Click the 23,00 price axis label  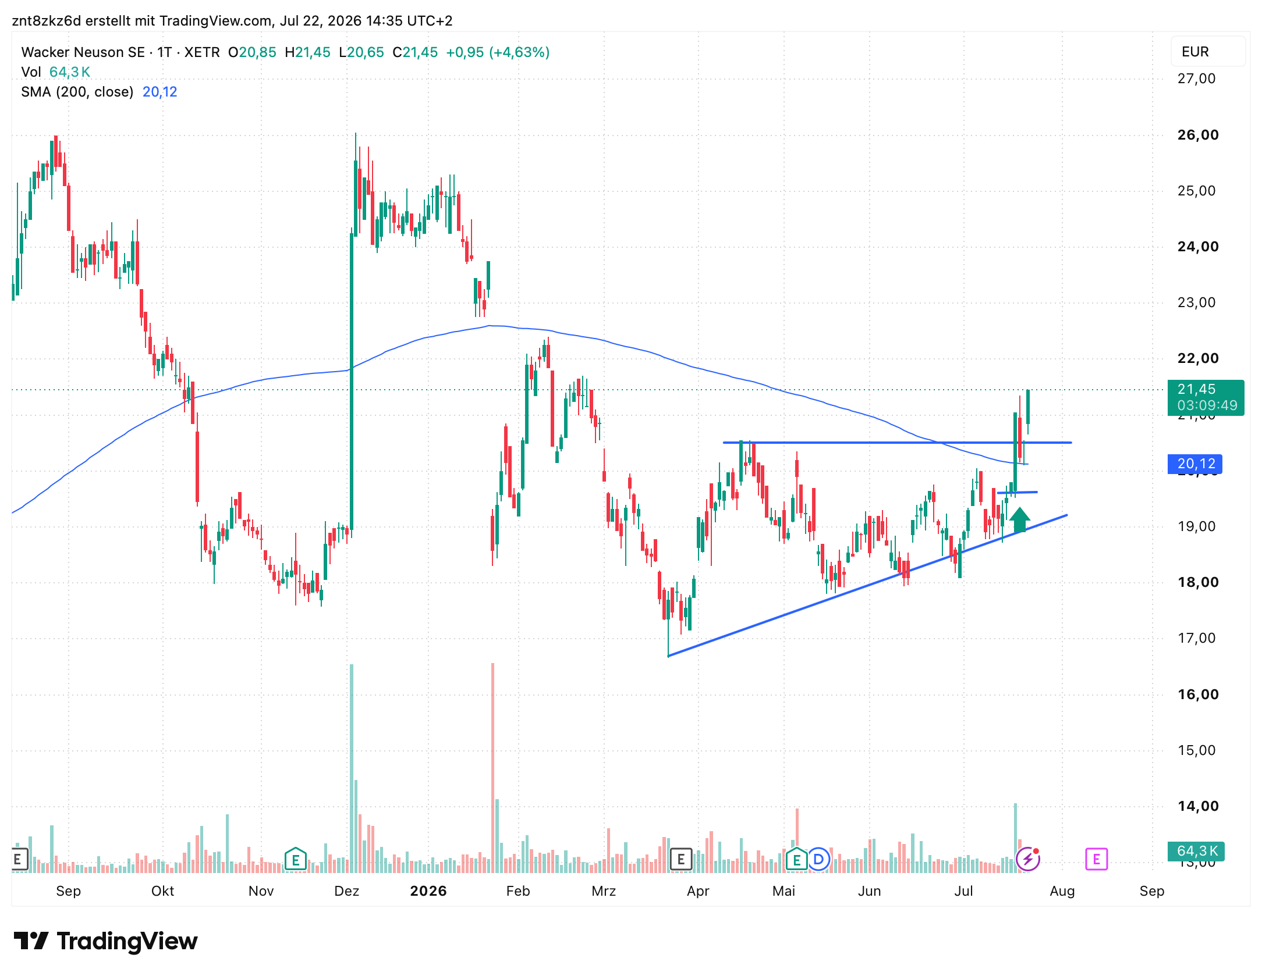[1196, 302]
